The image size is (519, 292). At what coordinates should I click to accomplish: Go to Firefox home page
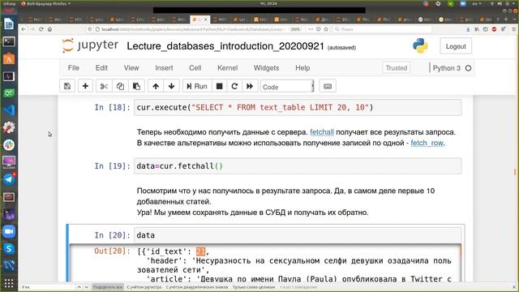pyautogui.click(x=50, y=29)
